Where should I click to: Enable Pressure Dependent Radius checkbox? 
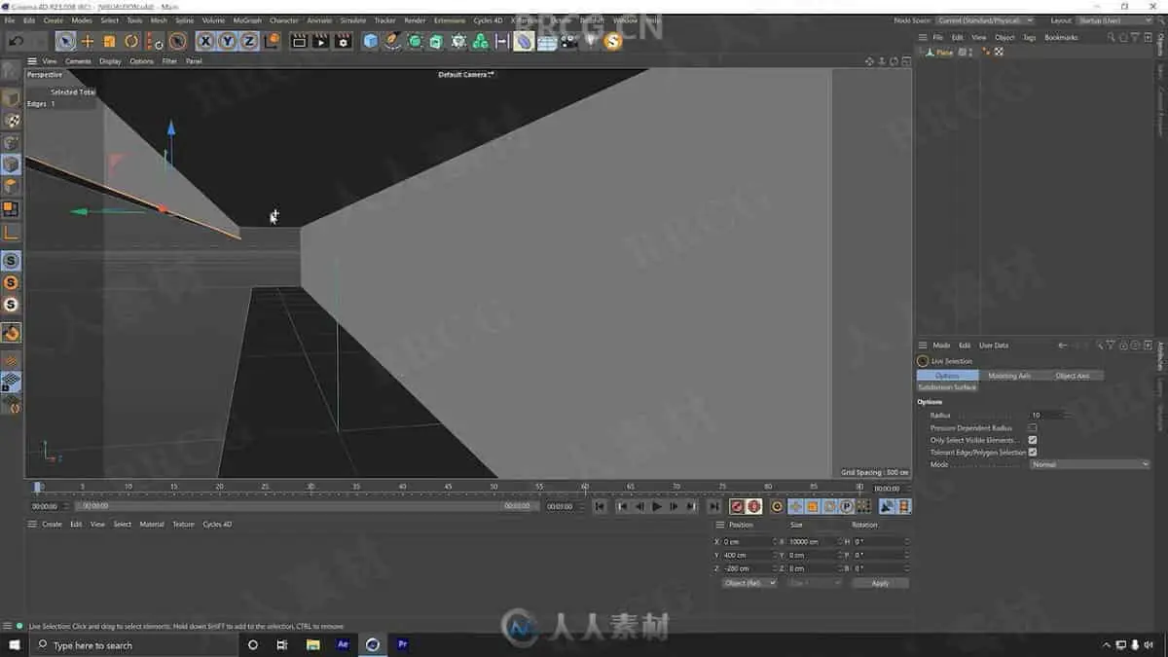[x=1033, y=428]
